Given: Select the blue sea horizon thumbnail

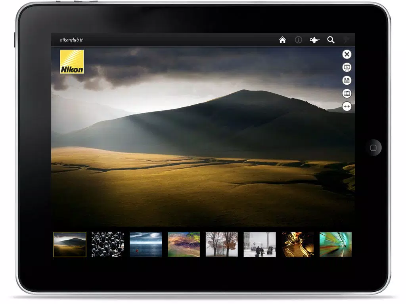Looking at the screenshot, I should coord(146,245).
